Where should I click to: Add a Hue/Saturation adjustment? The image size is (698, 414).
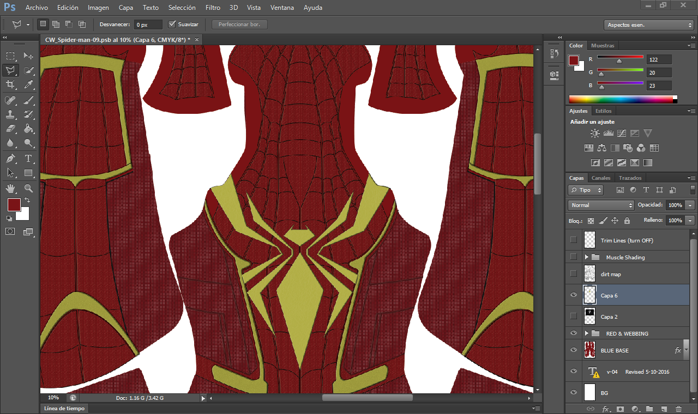pos(589,148)
